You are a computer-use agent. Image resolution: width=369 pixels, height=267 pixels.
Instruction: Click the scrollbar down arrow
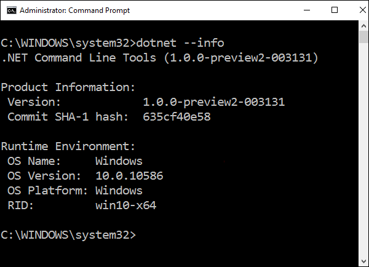click(363, 260)
